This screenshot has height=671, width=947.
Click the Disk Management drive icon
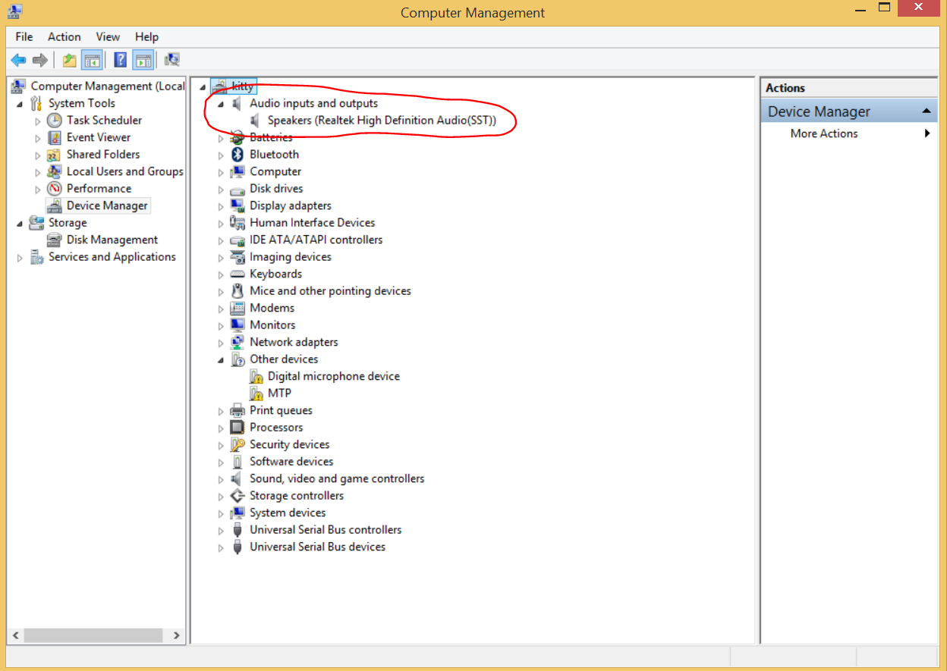(55, 240)
